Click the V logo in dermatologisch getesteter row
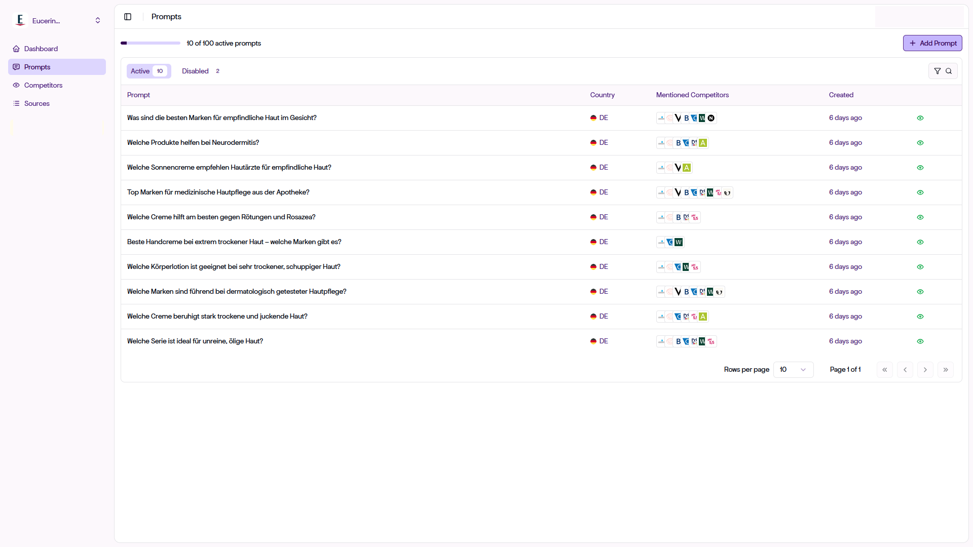 pos(678,292)
